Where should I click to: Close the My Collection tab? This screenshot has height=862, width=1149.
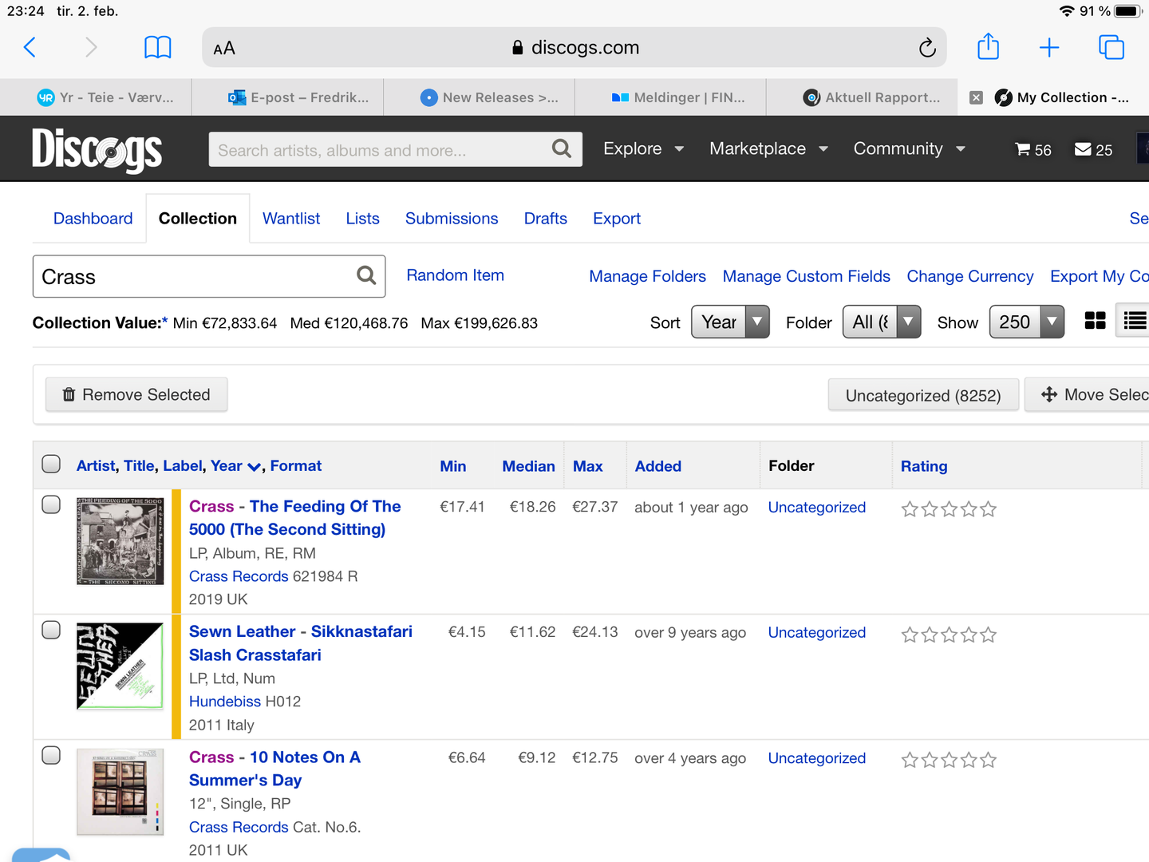pyautogui.click(x=976, y=97)
